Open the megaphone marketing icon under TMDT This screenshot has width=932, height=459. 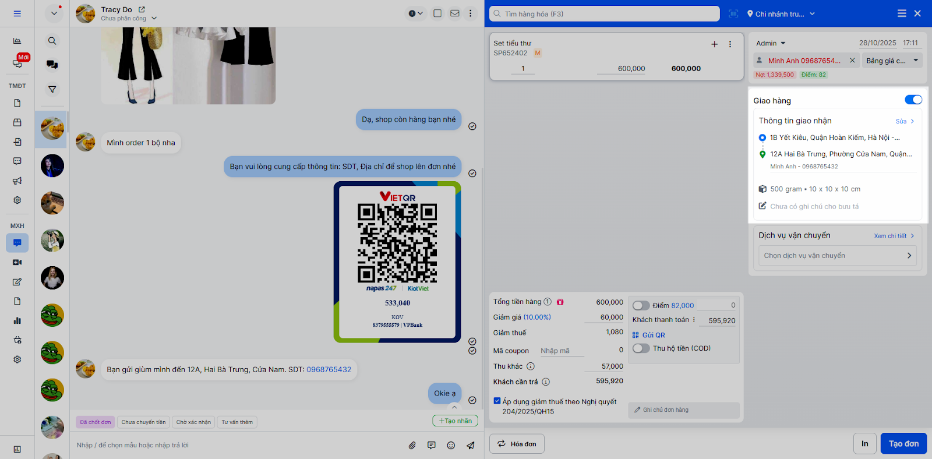pyautogui.click(x=17, y=181)
